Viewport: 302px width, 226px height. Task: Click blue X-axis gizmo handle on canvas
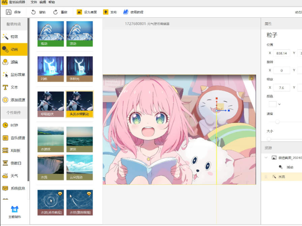tap(229, 111)
